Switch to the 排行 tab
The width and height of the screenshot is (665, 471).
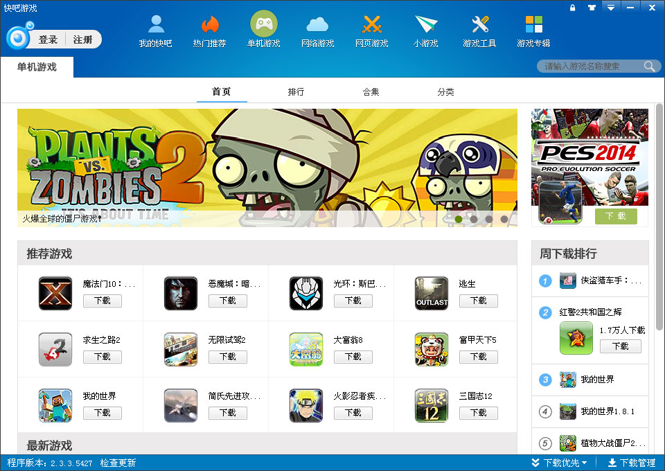(296, 91)
